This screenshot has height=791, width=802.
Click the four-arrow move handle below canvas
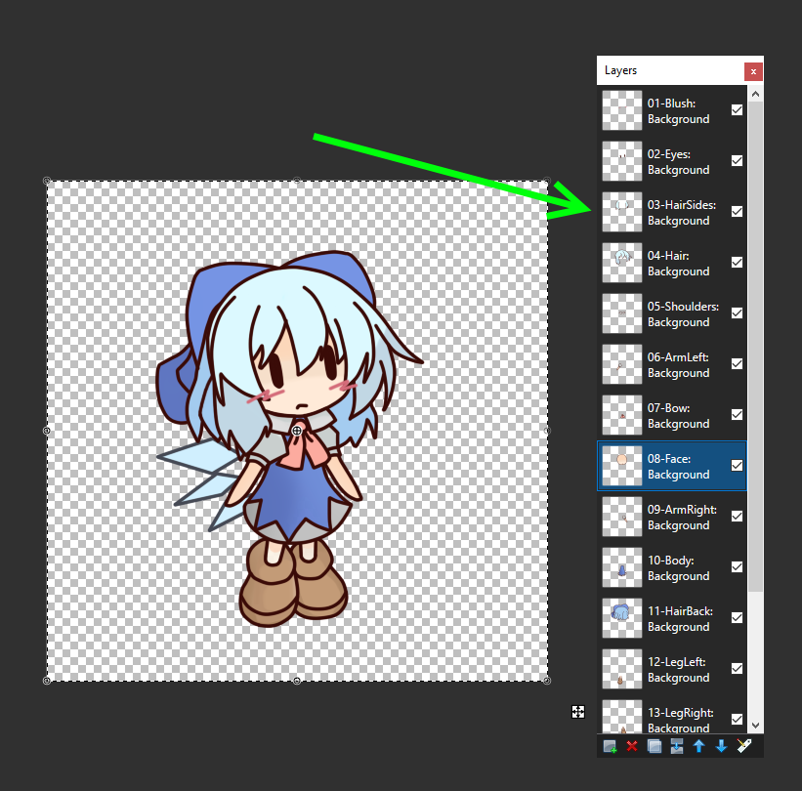[578, 712]
